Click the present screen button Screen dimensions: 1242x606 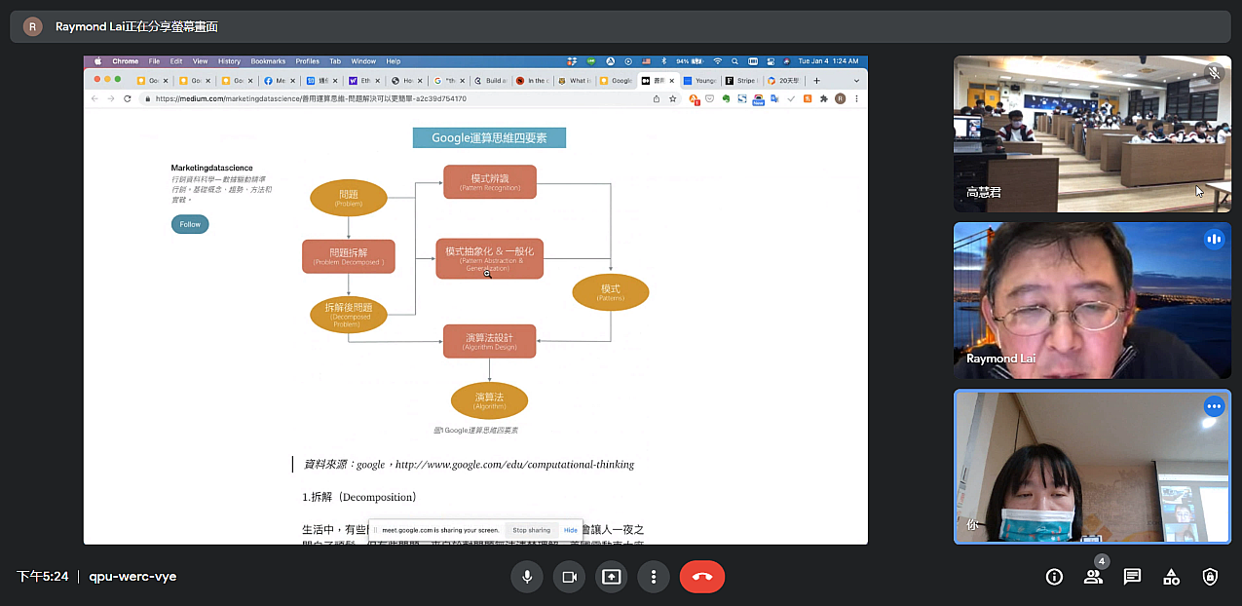pos(611,576)
